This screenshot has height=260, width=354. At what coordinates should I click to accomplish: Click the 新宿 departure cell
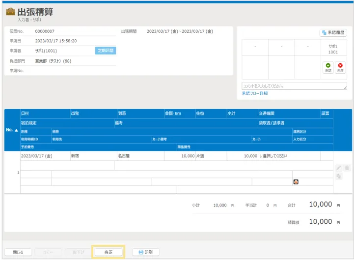pos(91,156)
